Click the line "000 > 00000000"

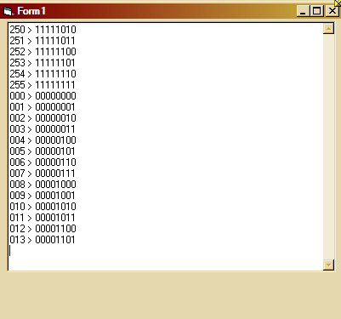pyautogui.click(x=43, y=96)
